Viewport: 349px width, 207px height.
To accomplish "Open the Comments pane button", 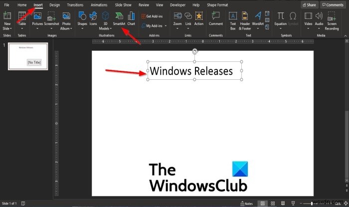I will click(333, 4).
